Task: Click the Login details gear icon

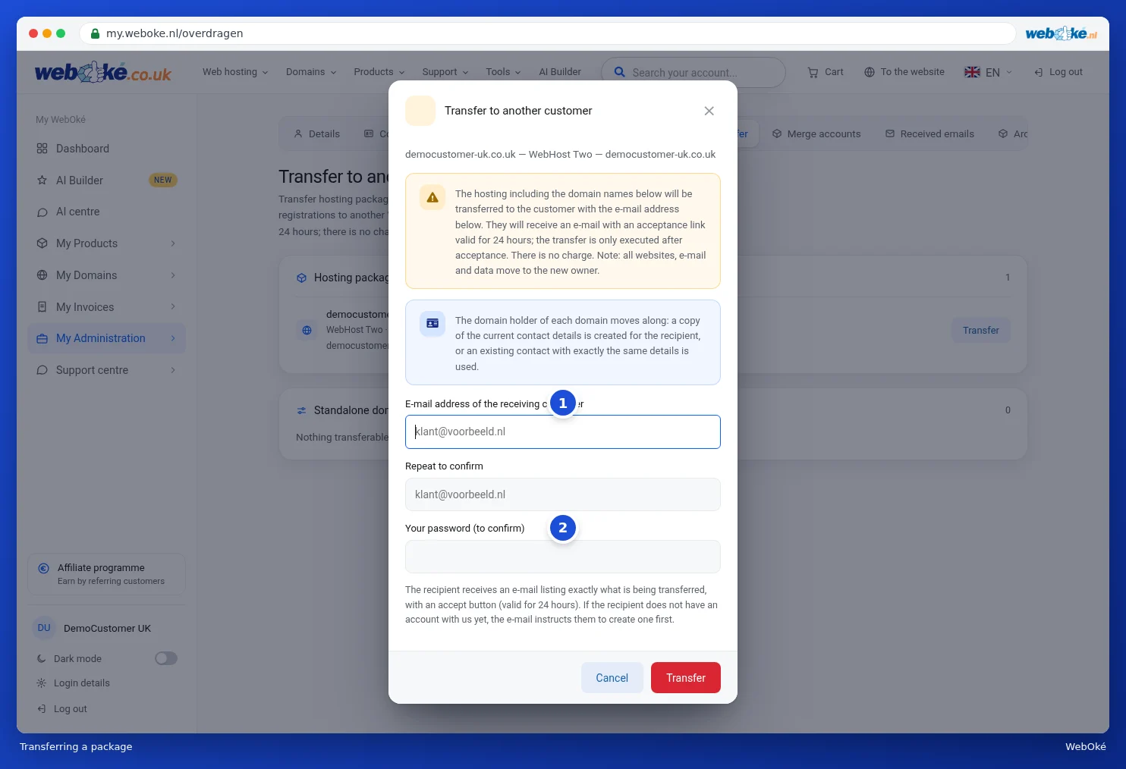Action: click(41, 683)
